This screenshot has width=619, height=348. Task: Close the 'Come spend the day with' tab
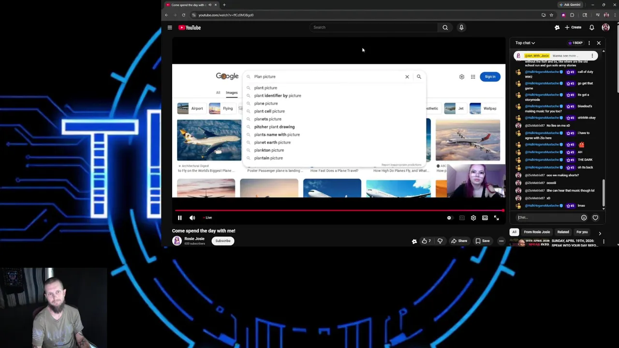click(x=216, y=5)
